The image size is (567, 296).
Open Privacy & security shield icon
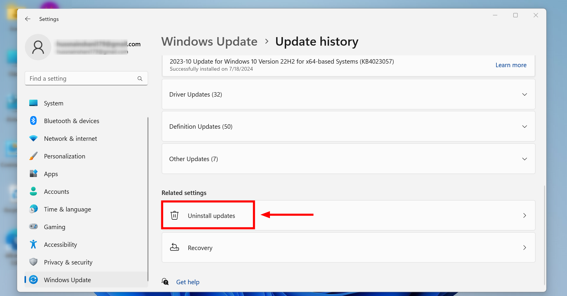point(33,262)
